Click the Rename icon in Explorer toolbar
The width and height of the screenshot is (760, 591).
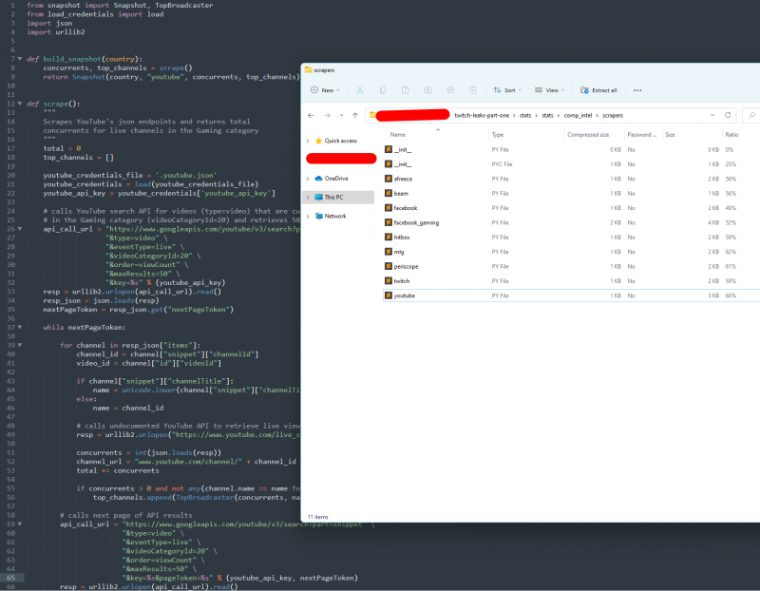click(428, 90)
